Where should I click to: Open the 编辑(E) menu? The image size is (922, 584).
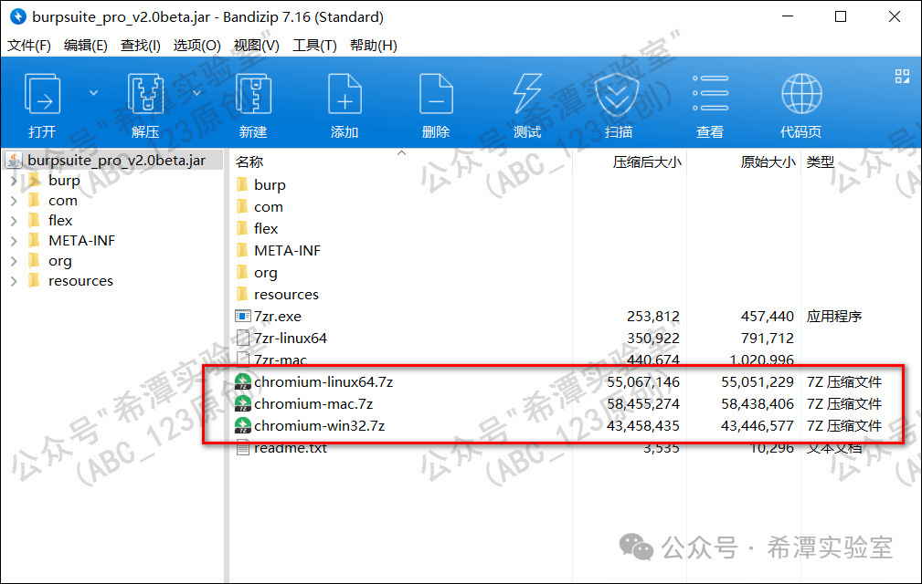[x=86, y=46]
